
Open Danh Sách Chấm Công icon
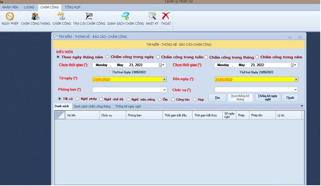(126, 16)
